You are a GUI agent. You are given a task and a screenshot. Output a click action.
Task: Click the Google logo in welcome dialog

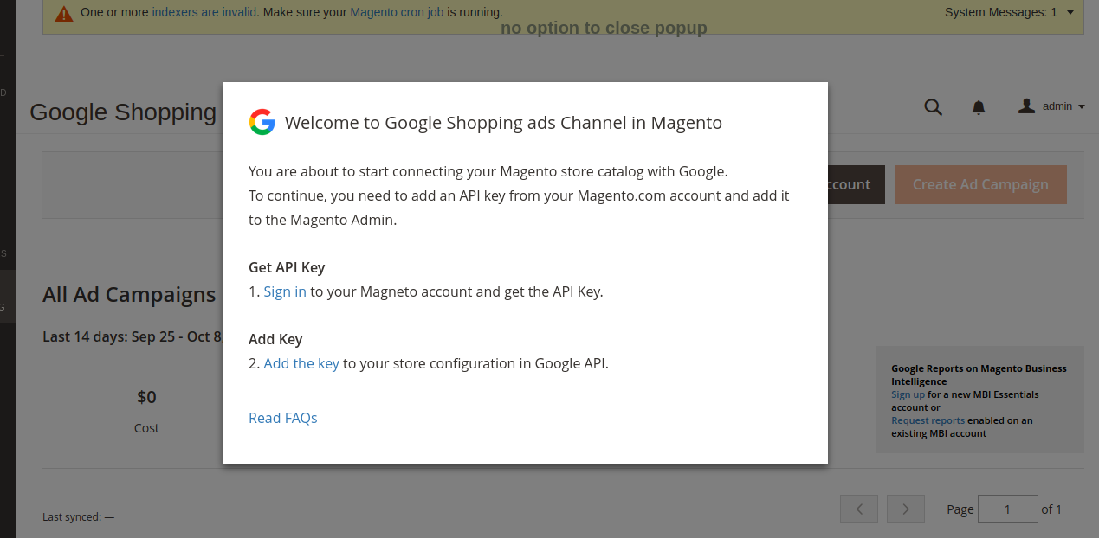[262, 123]
